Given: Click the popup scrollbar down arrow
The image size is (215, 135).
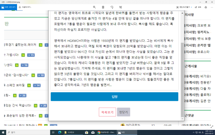Looking at the screenshot, I should tap(182, 119).
